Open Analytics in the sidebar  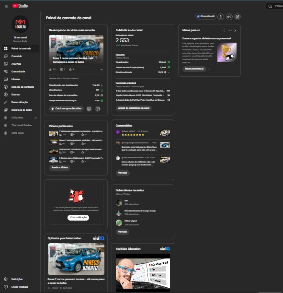pos(16,64)
